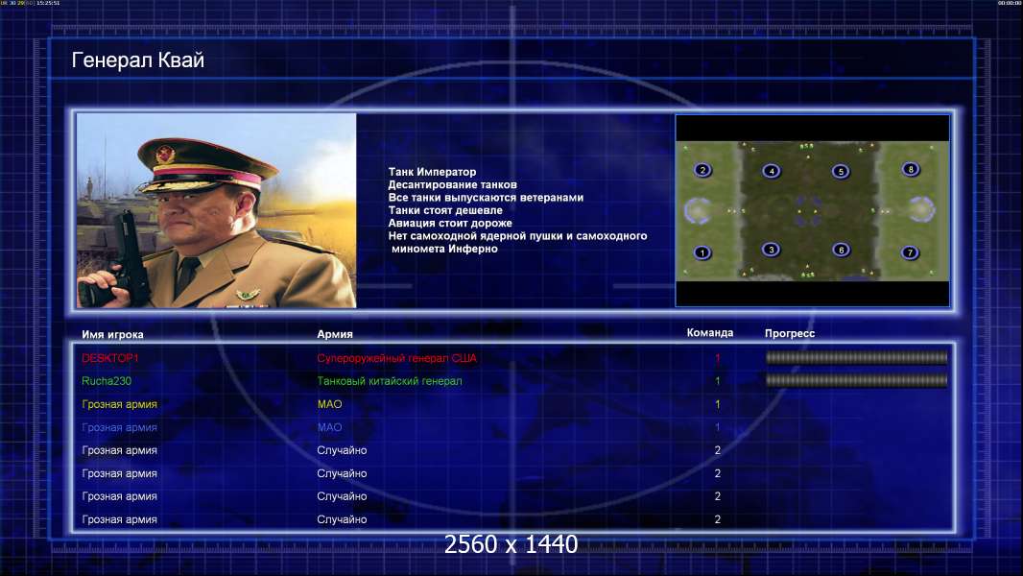Viewport: 1023px width, 576px height.
Task: Click the 'Прогресс' column header
Action: point(790,333)
